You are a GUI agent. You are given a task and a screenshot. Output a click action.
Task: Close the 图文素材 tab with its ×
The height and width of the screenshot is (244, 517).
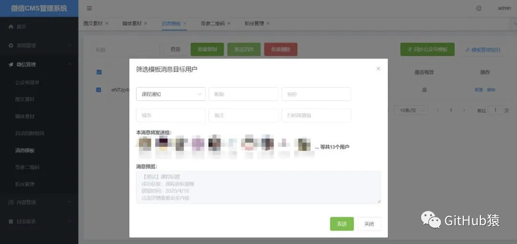(x=107, y=23)
